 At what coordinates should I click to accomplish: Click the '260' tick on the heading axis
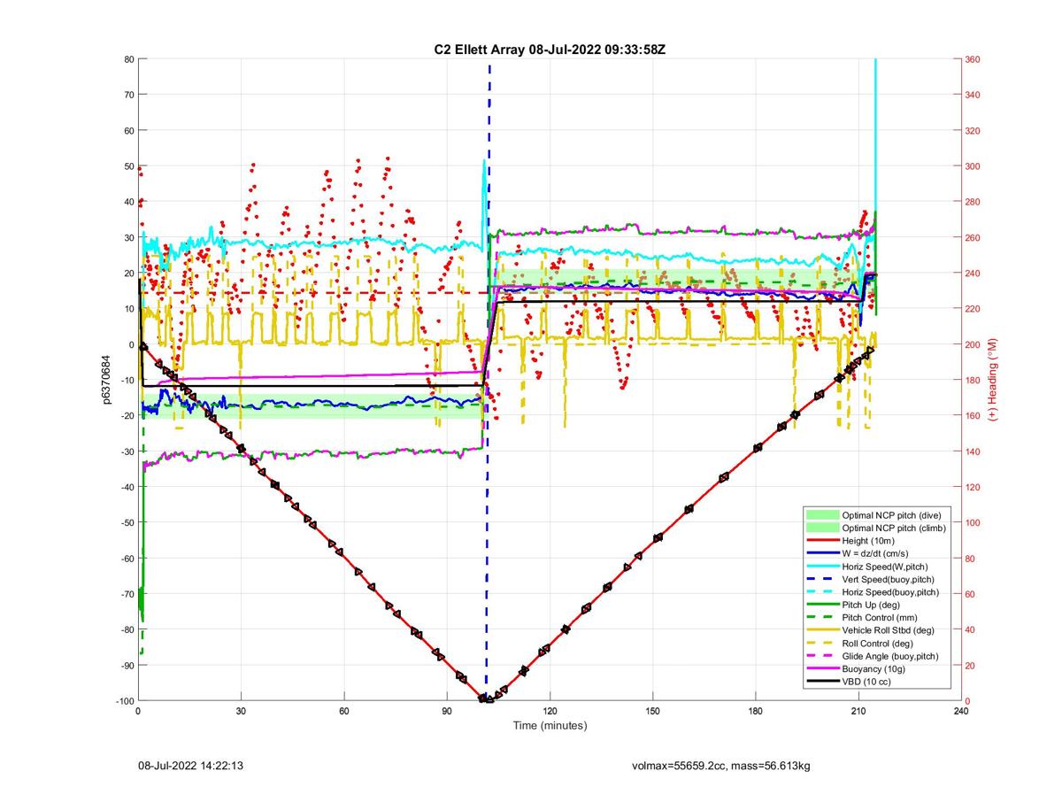[973, 237]
